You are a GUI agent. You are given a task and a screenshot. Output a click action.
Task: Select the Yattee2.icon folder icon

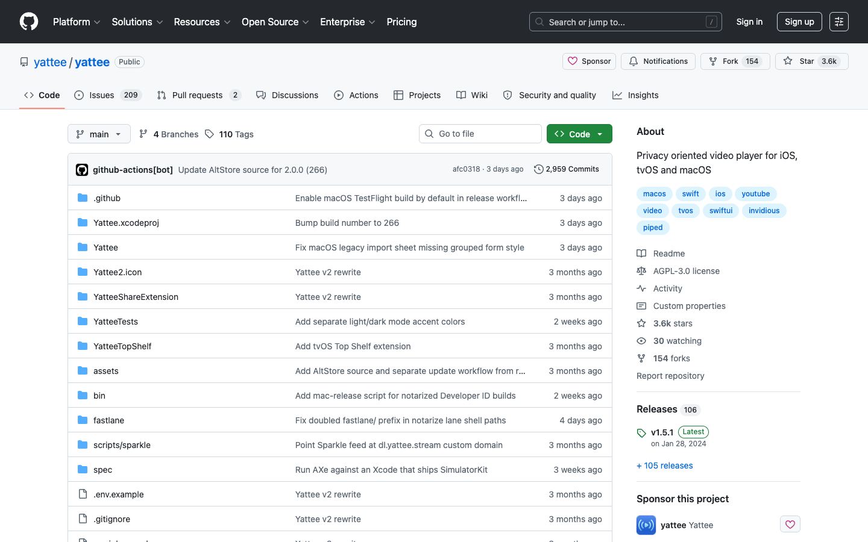click(x=83, y=272)
